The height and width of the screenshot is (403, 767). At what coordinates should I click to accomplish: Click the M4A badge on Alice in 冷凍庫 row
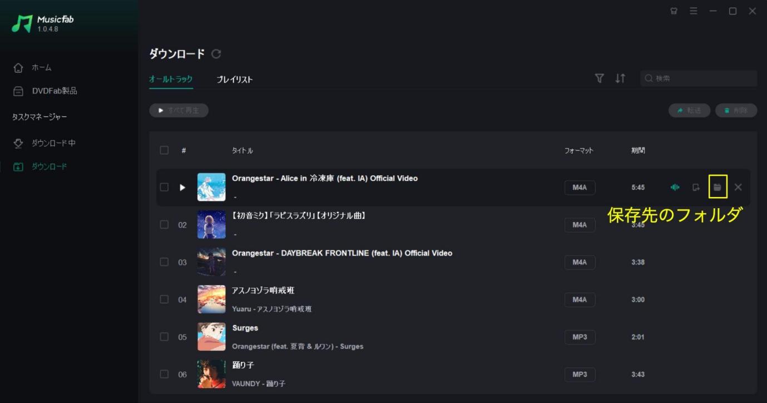[580, 188]
